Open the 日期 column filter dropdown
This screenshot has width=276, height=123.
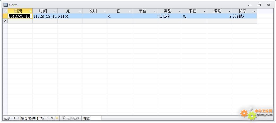[30, 11]
